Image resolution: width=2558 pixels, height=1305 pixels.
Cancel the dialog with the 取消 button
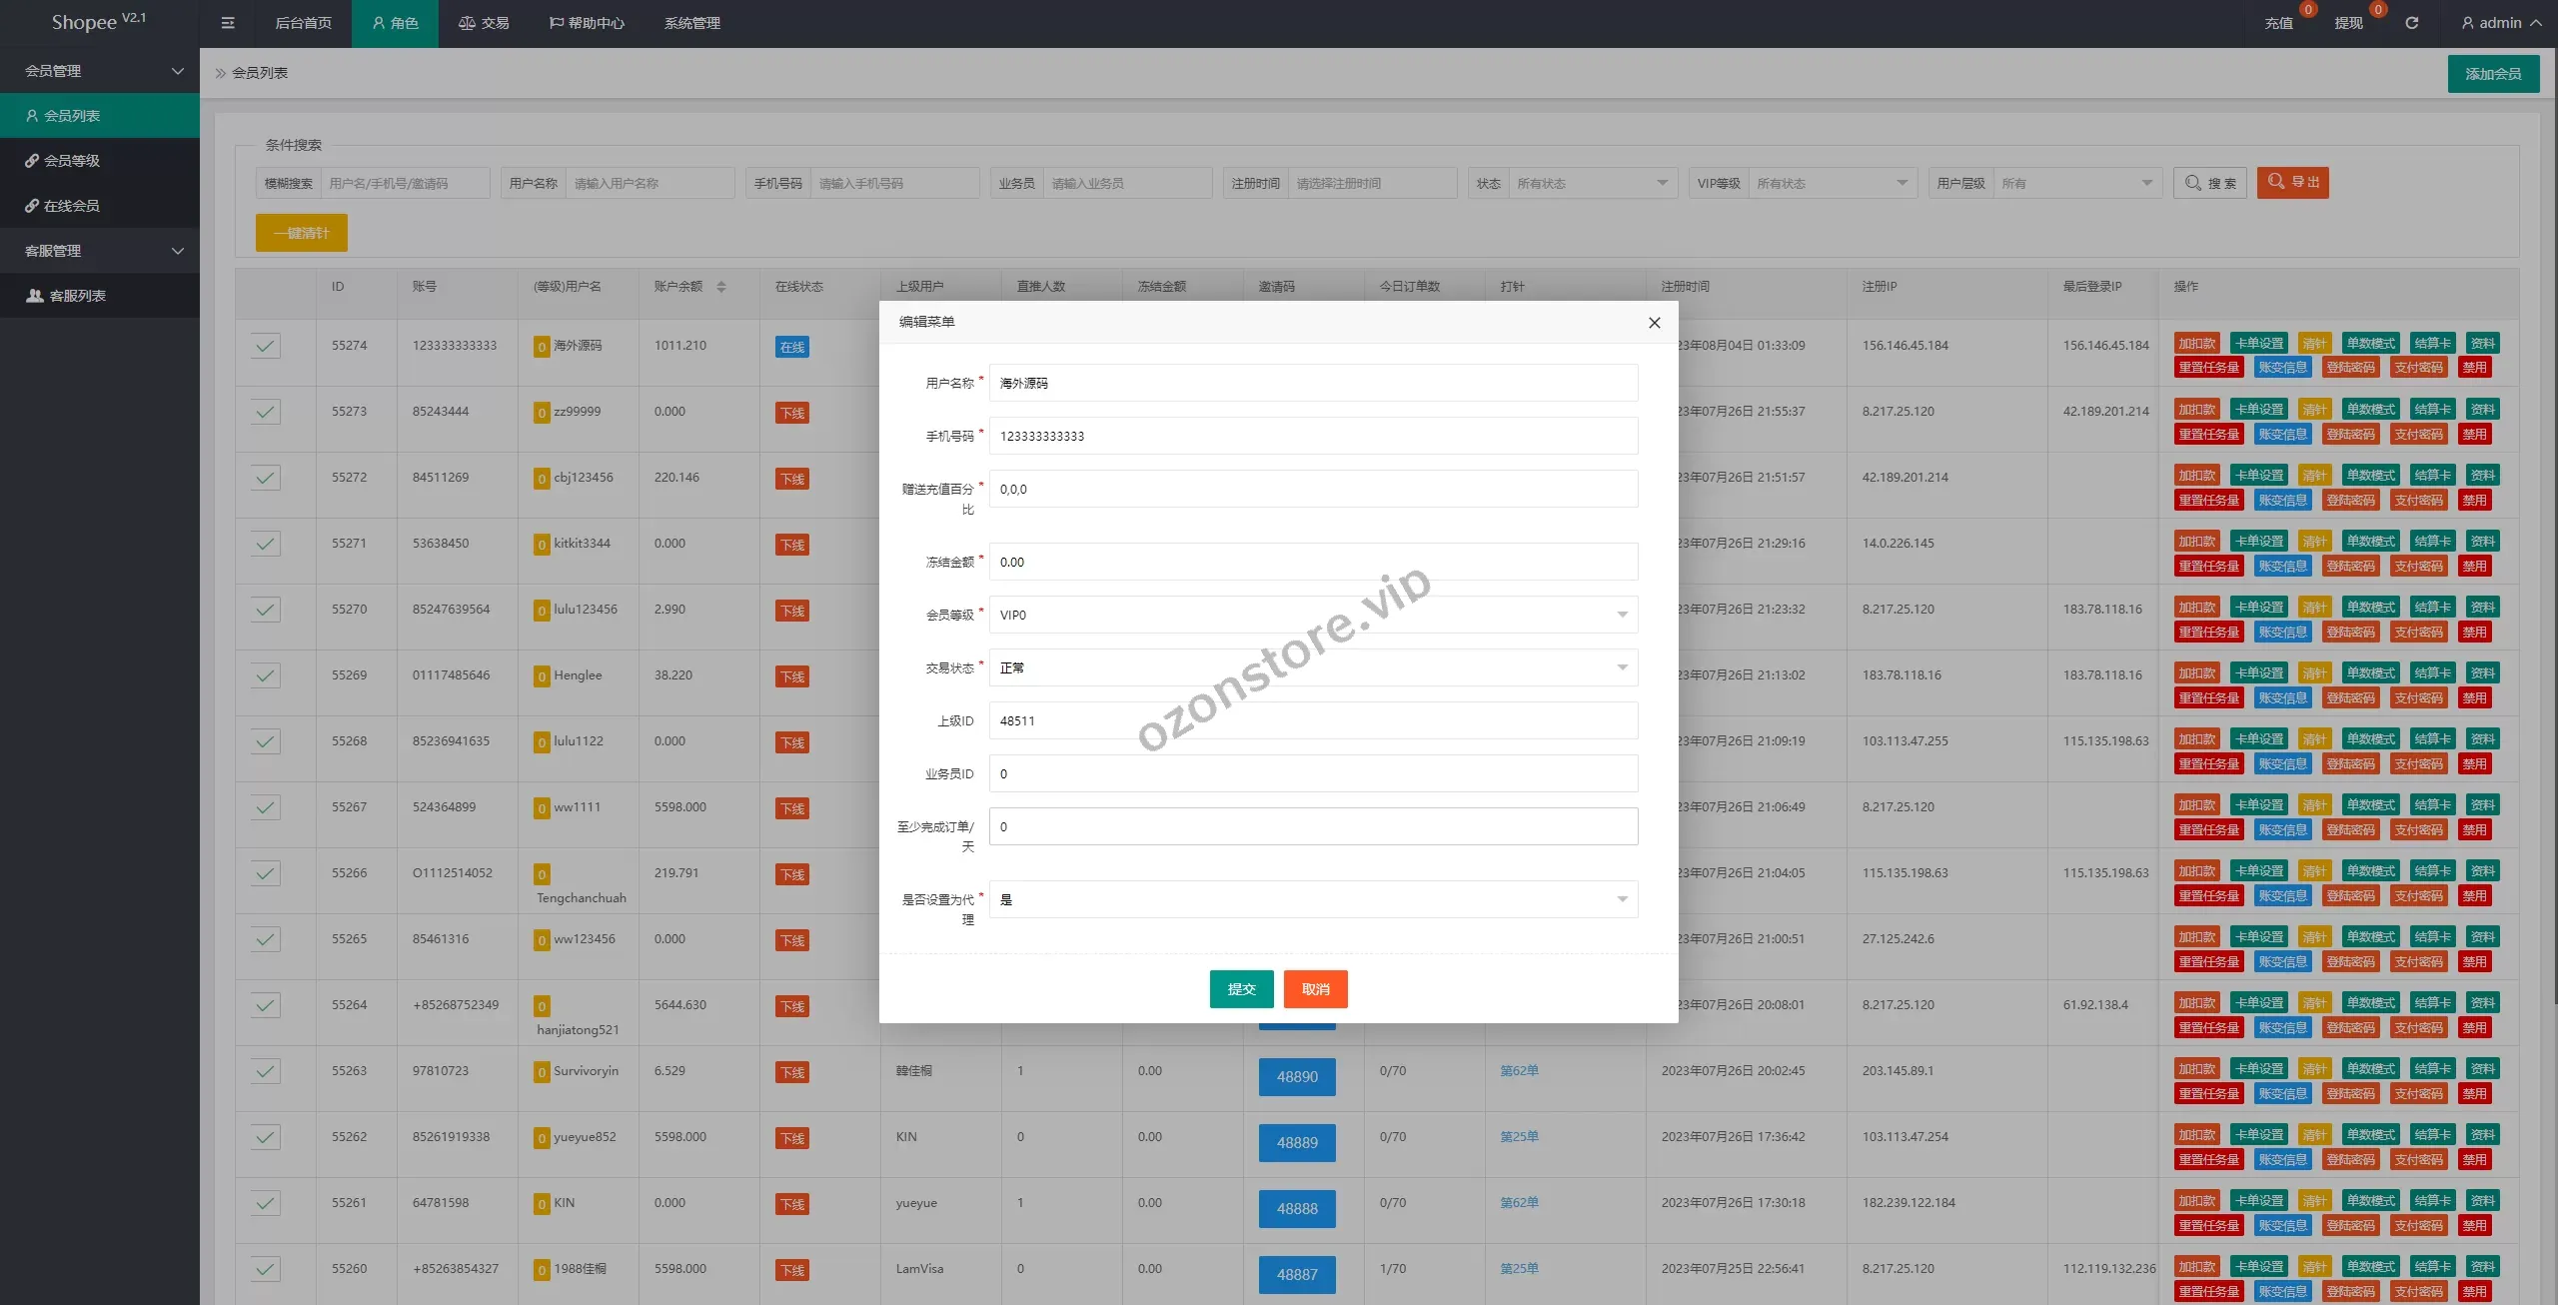click(1315, 989)
